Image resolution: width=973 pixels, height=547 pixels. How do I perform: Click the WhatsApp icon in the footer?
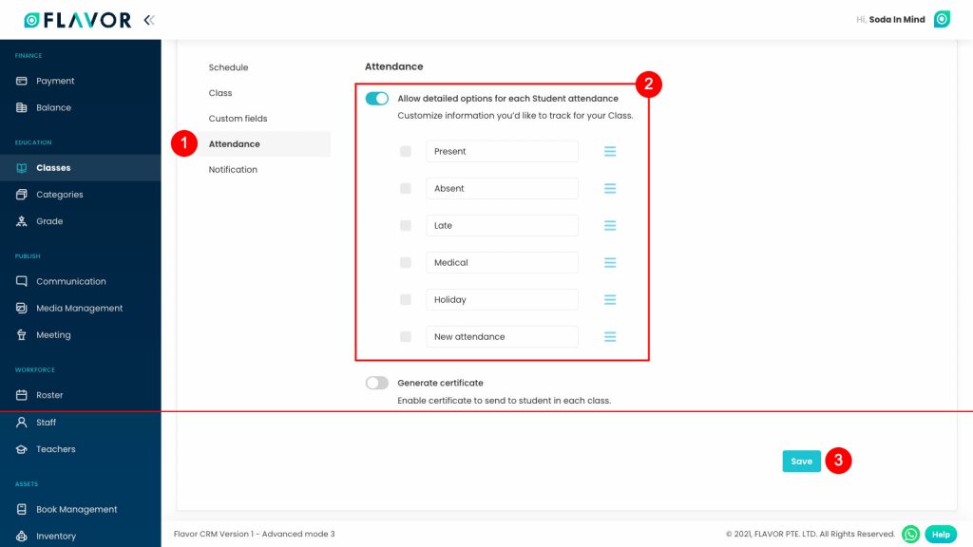pyautogui.click(x=909, y=534)
